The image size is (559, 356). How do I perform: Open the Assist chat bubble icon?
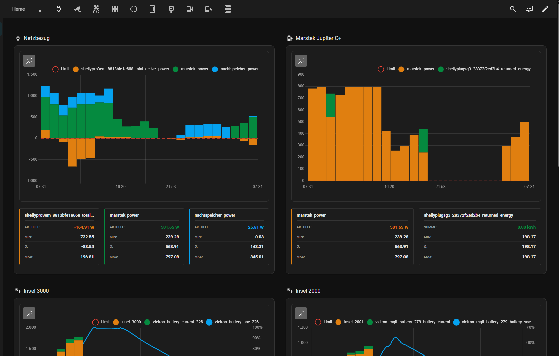[x=529, y=9]
